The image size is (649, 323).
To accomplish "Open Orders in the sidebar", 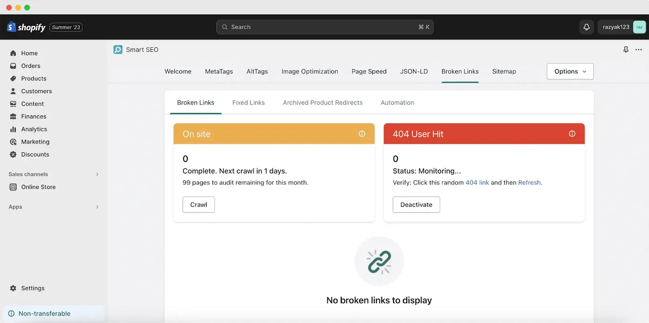I will (31, 66).
